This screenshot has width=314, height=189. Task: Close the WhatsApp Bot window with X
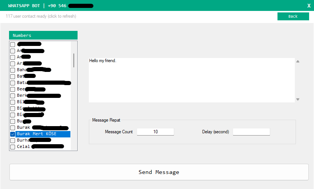pyautogui.click(x=309, y=6)
